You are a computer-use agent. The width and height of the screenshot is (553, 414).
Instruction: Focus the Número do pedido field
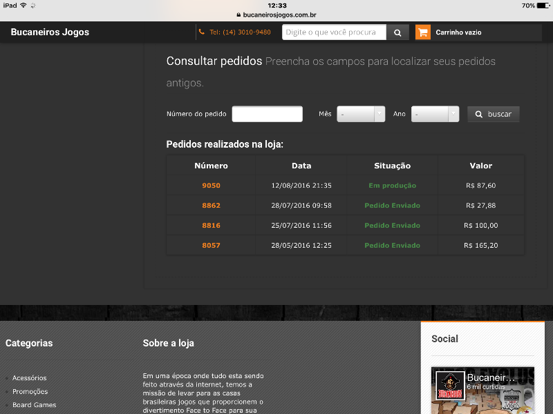click(x=268, y=114)
